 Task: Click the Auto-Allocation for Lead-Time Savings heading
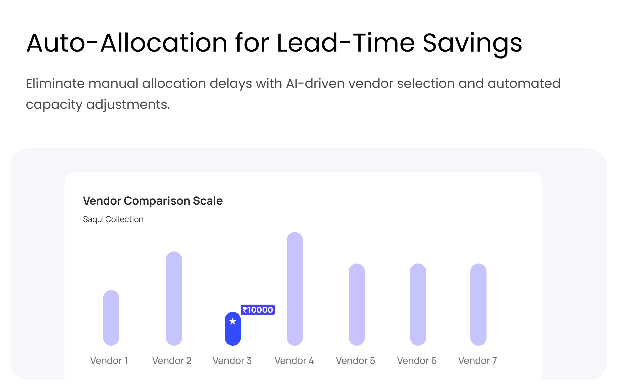[274, 43]
